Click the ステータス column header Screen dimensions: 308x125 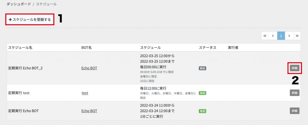click(x=208, y=48)
